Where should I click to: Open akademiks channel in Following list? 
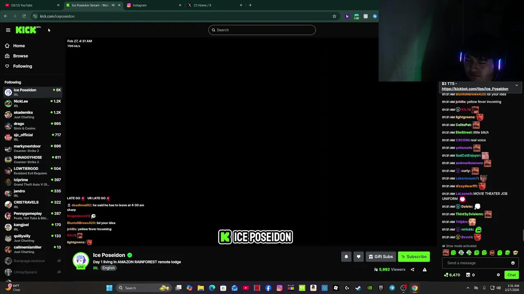[x=33, y=115]
